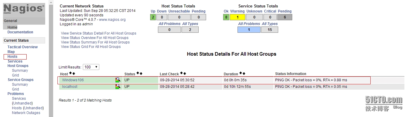Screen dimensions: 408x117
Task: View service details icon for localhost
Action: (x=118, y=86)
